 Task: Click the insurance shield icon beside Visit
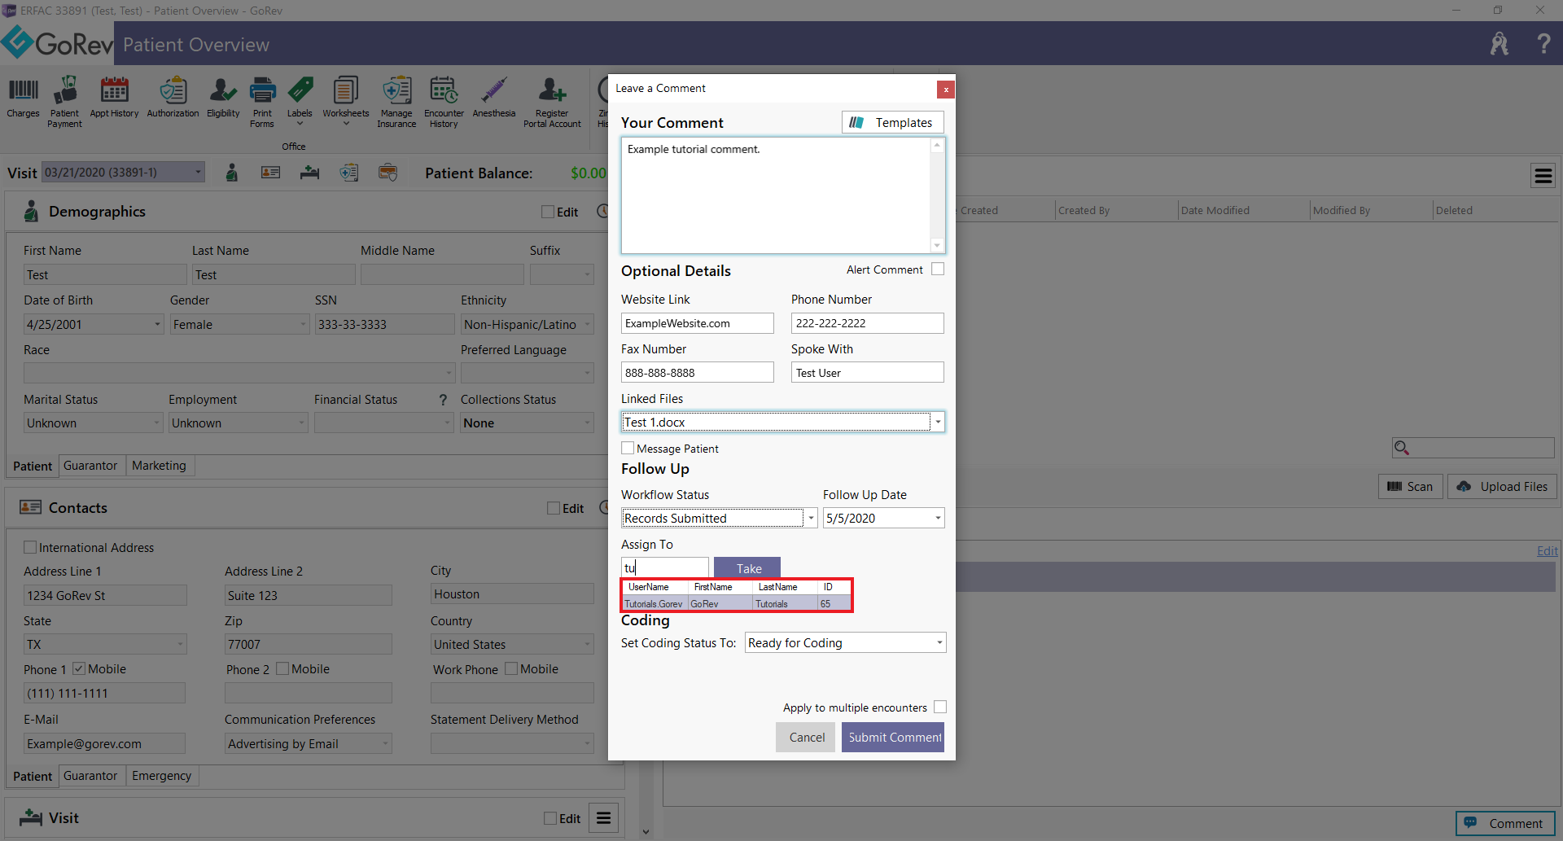click(349, 173)
